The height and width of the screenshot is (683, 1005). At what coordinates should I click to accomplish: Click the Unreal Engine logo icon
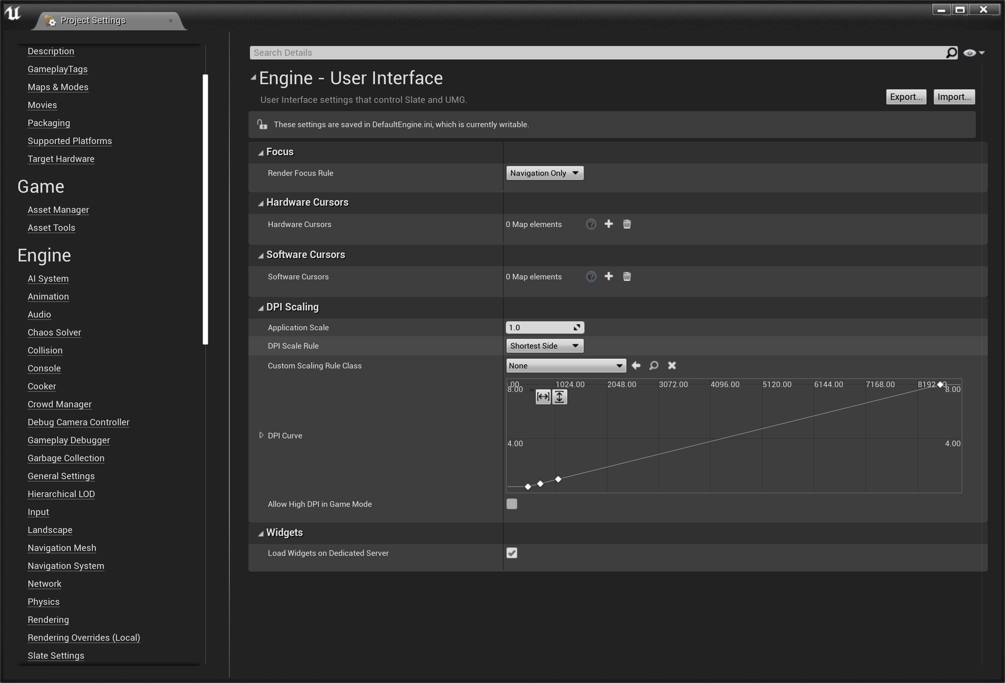pyautogui.click(x=12, y=13)
